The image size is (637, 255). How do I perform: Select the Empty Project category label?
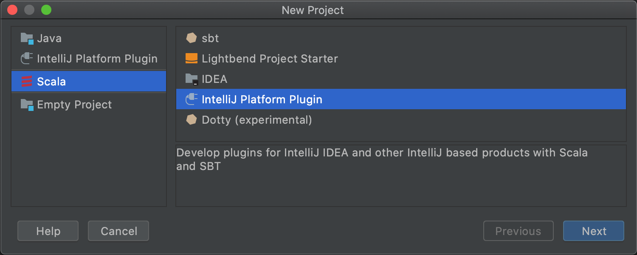74,105
